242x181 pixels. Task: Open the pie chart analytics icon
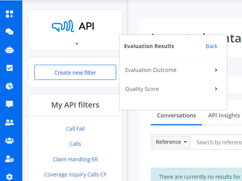click(x=9, y=86)
